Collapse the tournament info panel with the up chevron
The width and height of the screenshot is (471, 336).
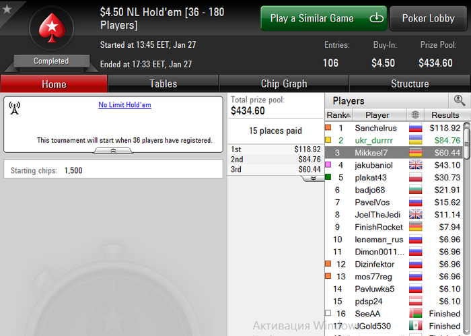[x=113, y=151]
